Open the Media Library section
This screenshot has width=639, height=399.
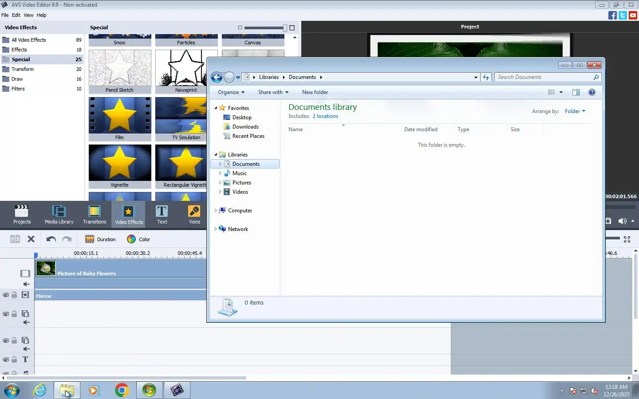pos(59,215)
